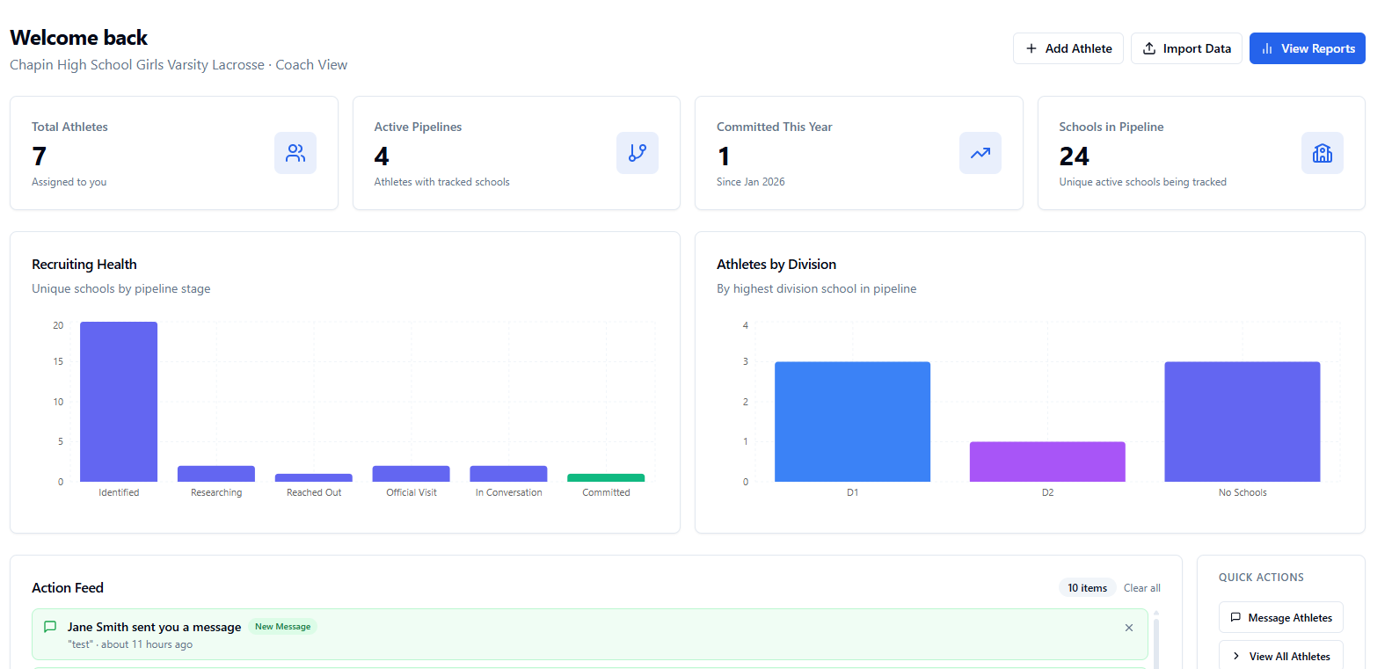Click "Jane Smith sent you a message" text
Image resolution: width=1392 pixels, height=669 pixels.
(154, 627)
